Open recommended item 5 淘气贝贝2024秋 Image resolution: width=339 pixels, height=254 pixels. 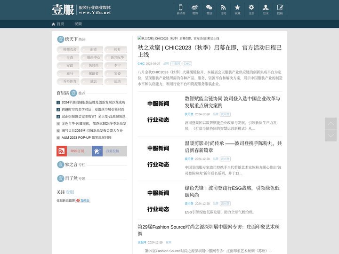coord(92,131)
